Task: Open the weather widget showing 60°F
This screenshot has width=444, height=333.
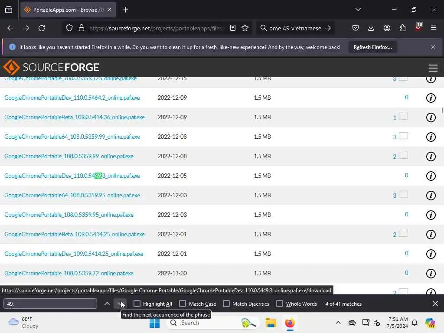Action: (x=23, y=323)
